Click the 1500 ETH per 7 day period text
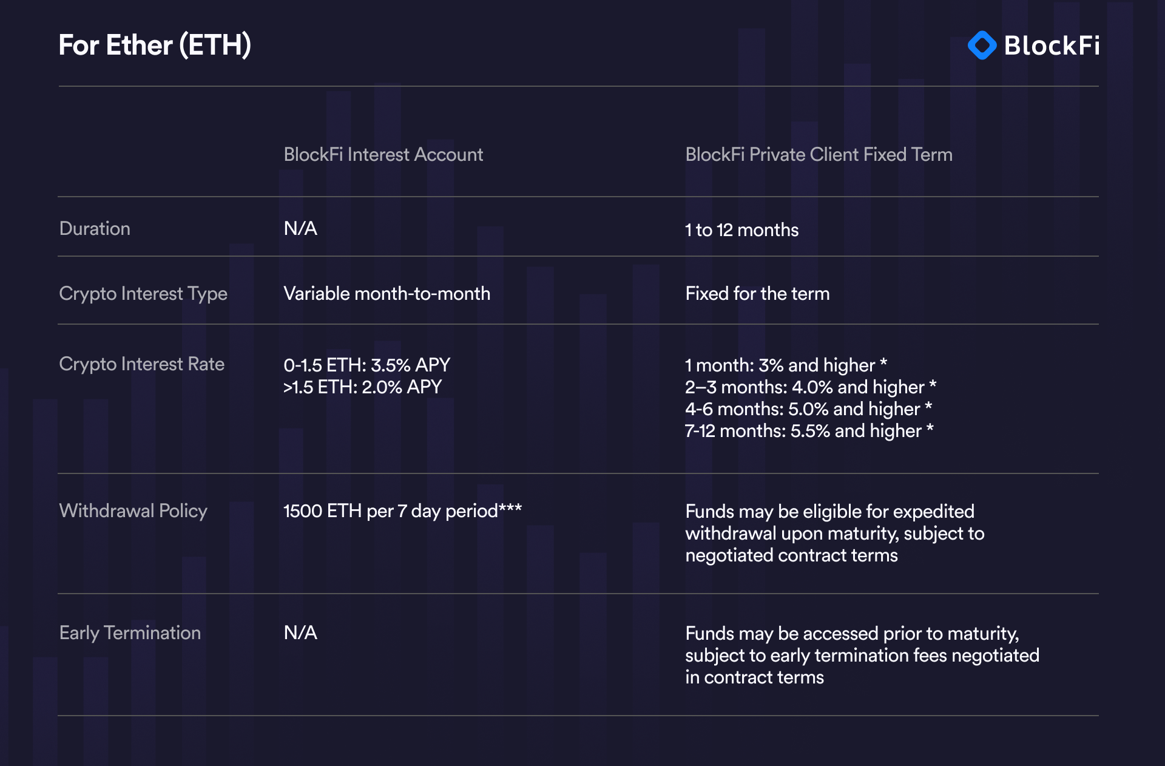 tap(402, 511)
